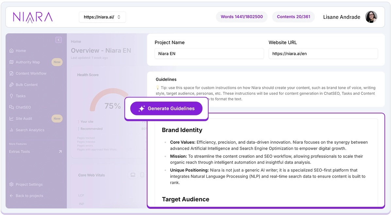
Task: Open the https://niara.ai/ project dropdown
Action: pos(102,17)
